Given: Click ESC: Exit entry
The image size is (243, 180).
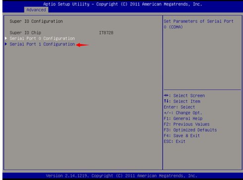Looking at the screenshot, I should tap(175, 141).
